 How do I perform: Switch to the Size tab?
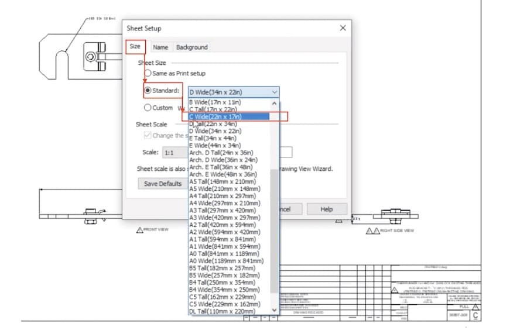(x=135, y=46)
